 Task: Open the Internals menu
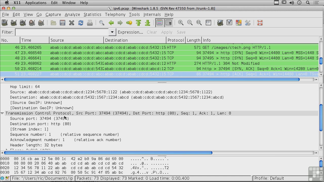click(152, 14)
